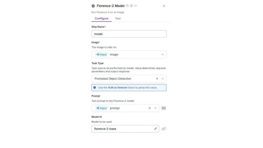
Task: Toggle the unlink icon beside Prompt field
Action: (x=164, y=108)
